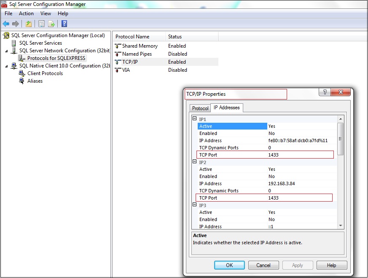Viewport: 368px width, 278px height.
Task: Click the Client Protocols icon
Action: point(22,73)
